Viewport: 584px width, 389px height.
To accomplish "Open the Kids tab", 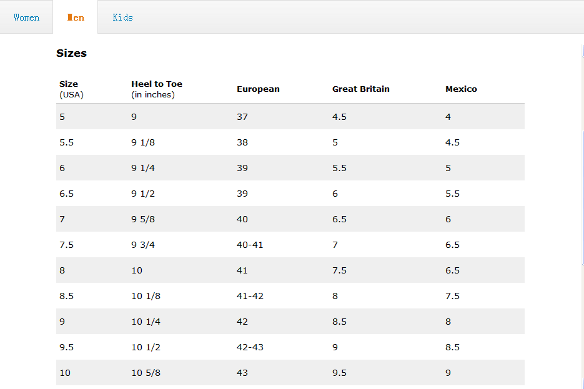I will pos(122,17).
